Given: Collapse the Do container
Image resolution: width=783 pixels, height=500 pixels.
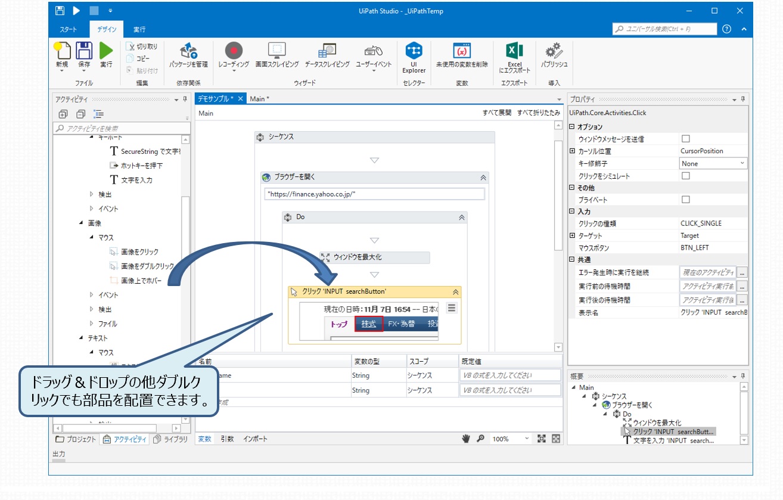Looking at the screenshot, I should click(461, 218).
